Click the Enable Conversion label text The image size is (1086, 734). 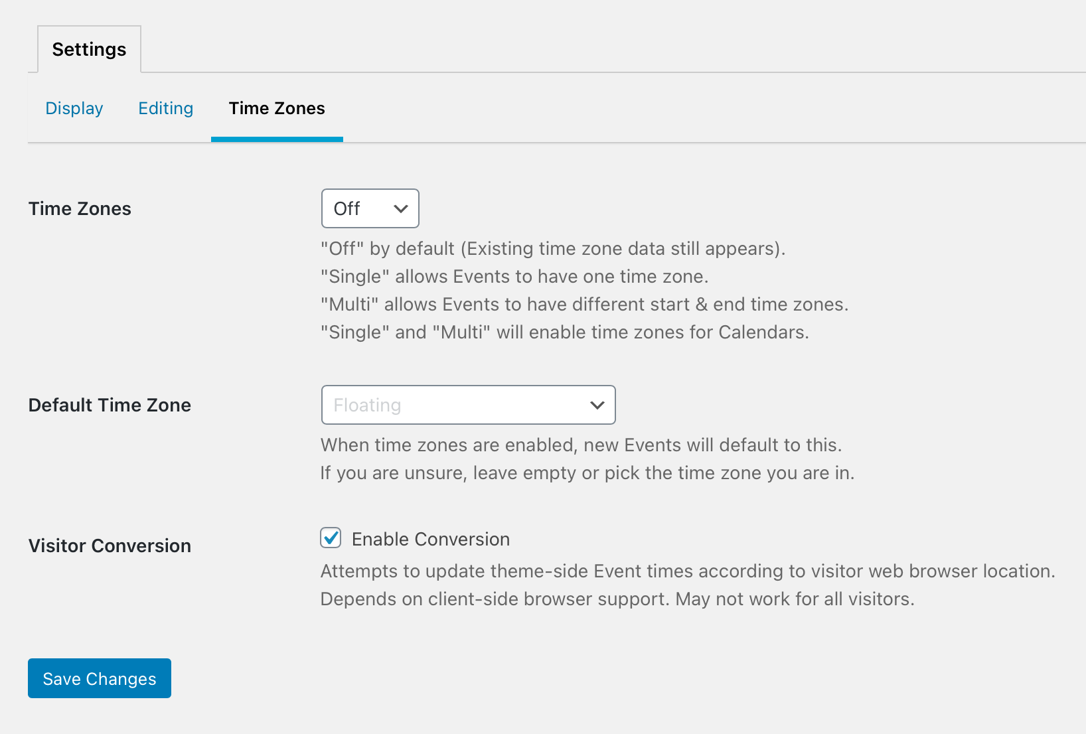pos(431,539)
